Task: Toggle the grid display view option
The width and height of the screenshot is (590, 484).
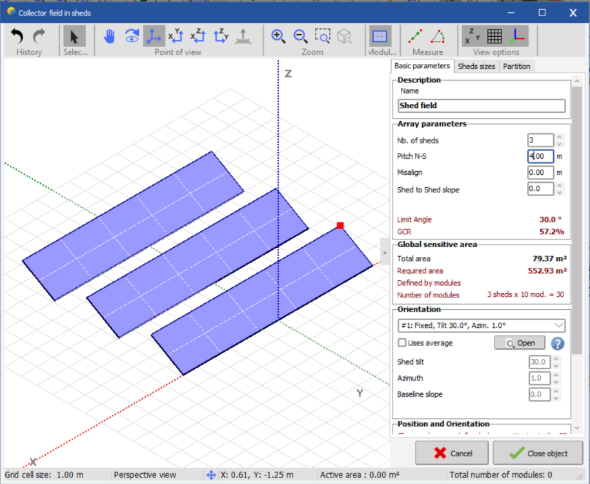Action: [x=494, y=37]
